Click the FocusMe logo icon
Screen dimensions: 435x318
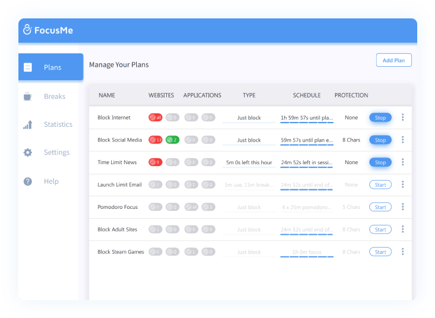tap(27, 29)
